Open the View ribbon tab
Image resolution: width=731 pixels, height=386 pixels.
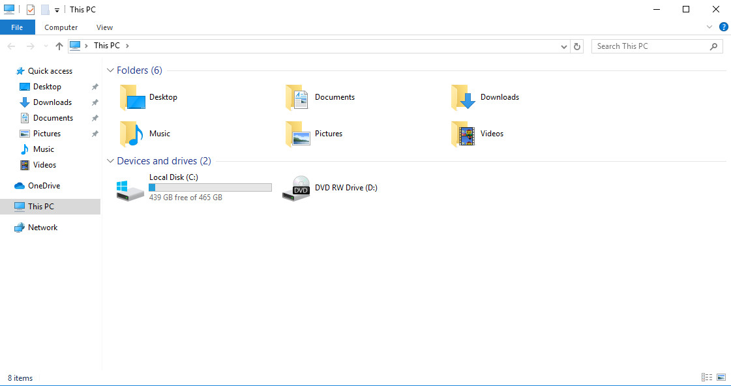click(x=104, y=27)
